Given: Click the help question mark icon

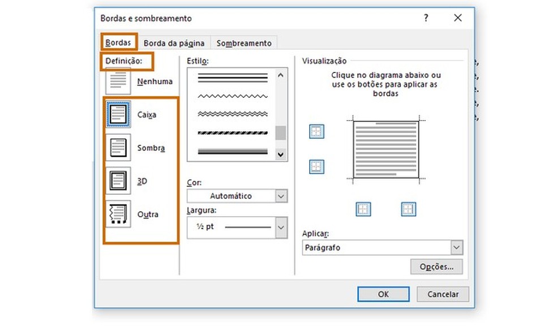Looking at the screenshot, I should click(426, 18).
